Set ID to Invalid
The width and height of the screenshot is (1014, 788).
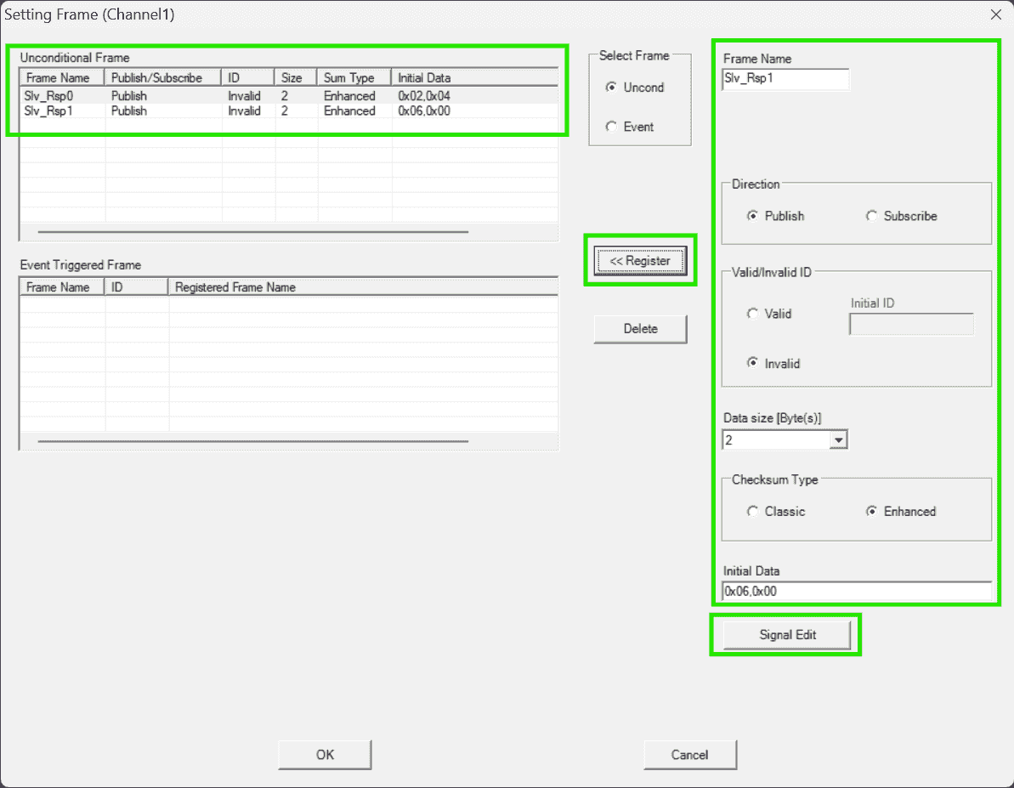pos(753,363)
